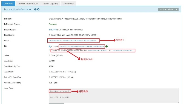The image size is (184, 104).
Task: Open Tools & Utilities dropdown
Action: pyautogui.click(x=168, y=10)
